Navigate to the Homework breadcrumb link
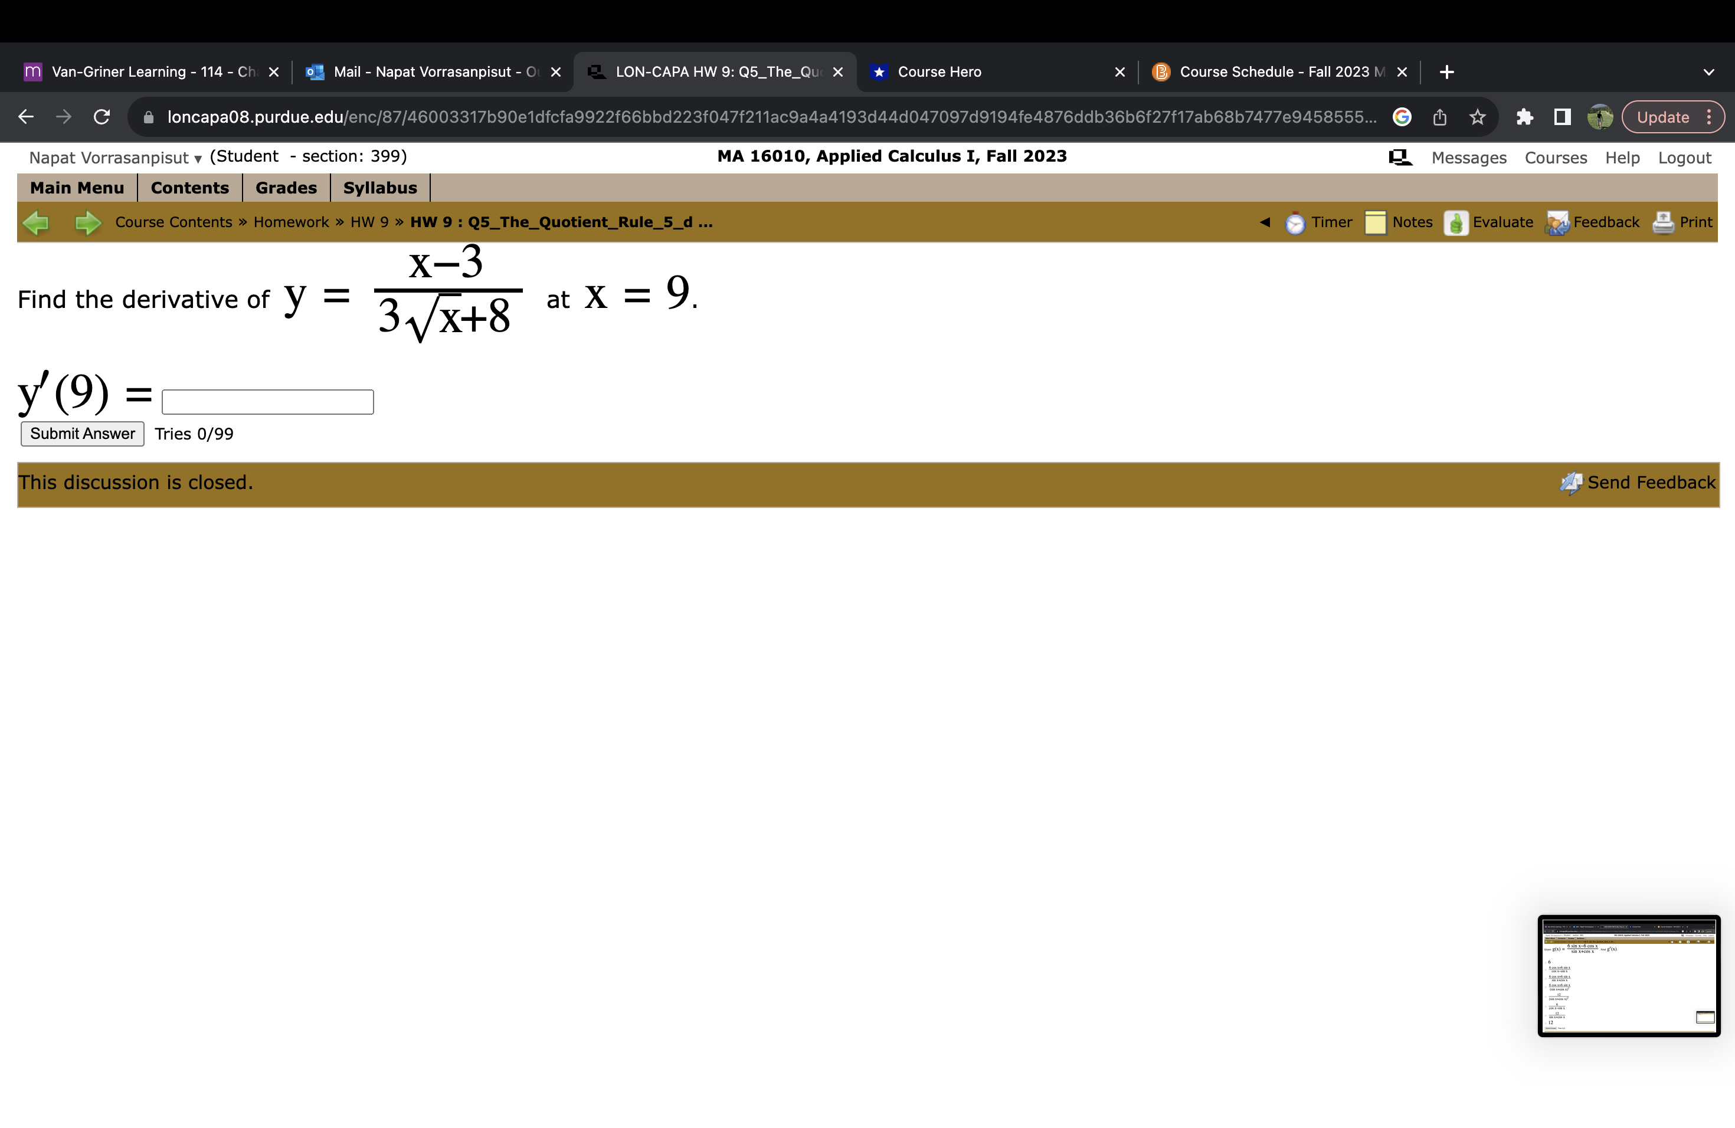 291,222
